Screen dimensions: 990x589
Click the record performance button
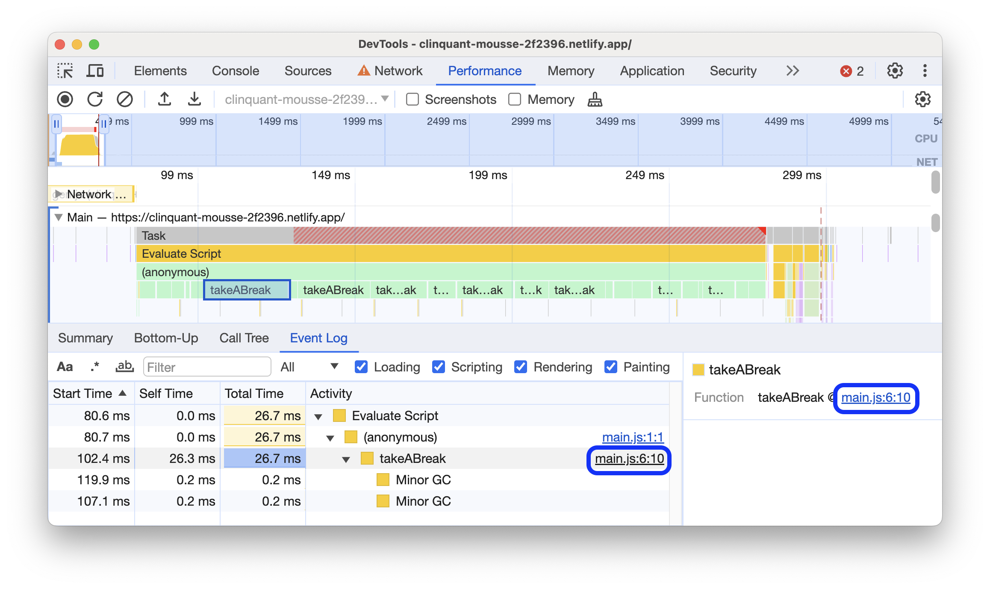[65, 100]
